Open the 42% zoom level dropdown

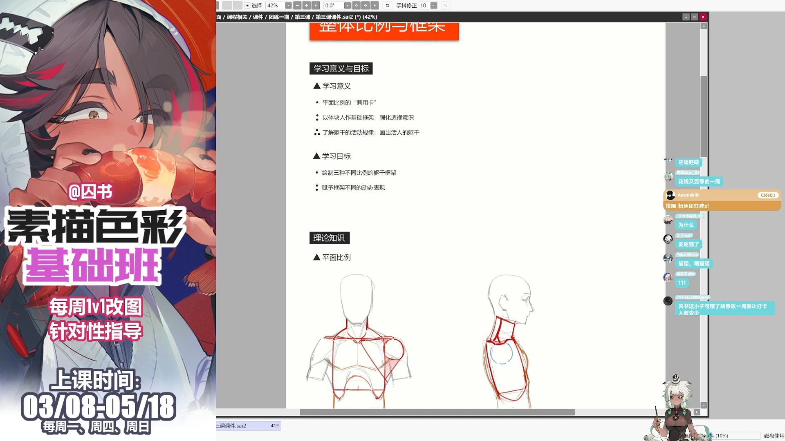(288, 5)
